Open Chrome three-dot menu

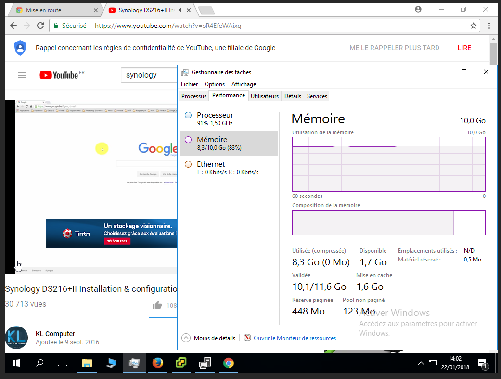click(489, 26)
